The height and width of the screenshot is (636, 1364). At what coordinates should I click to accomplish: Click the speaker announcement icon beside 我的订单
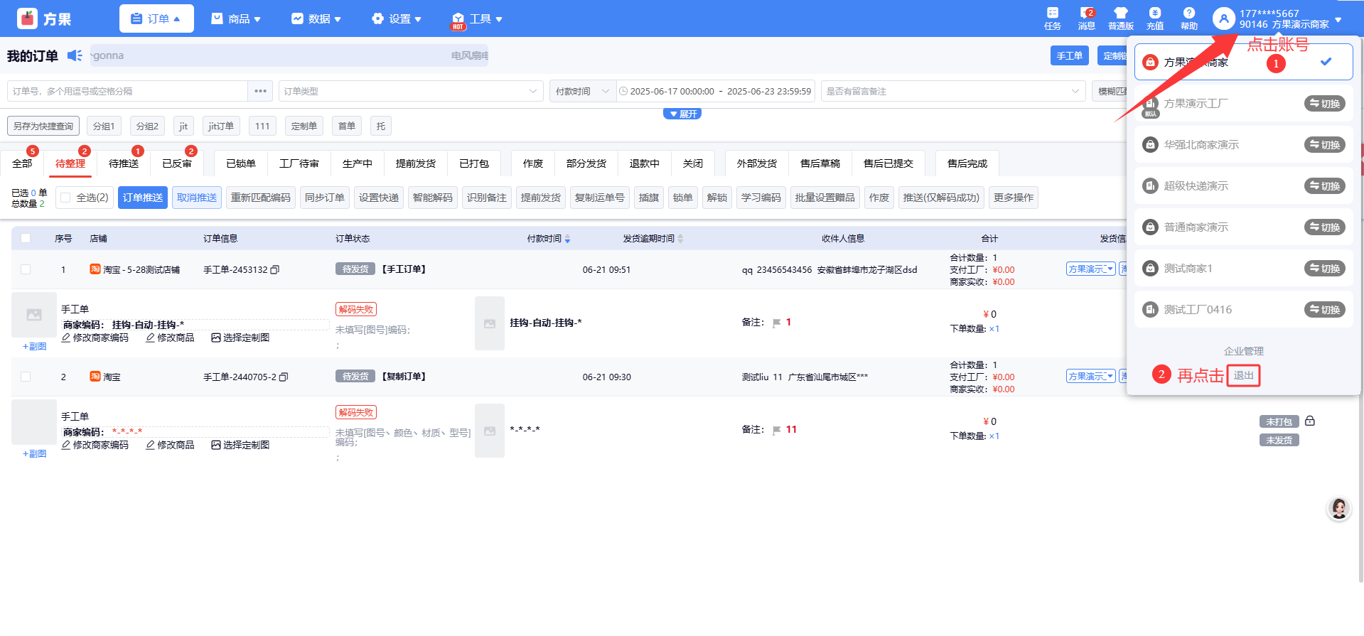[75, 55]
